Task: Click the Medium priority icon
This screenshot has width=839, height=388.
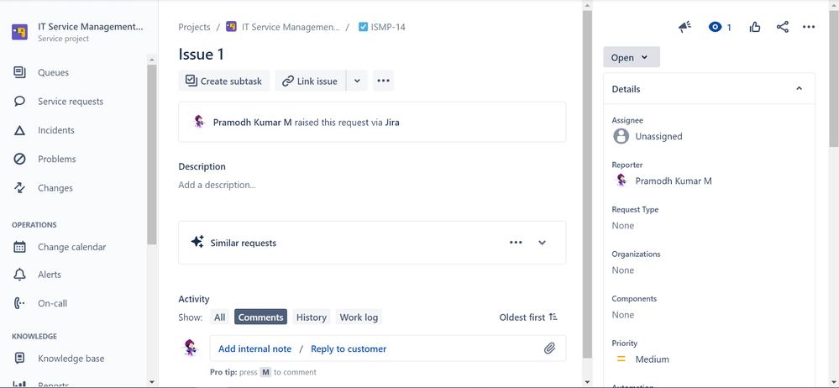Action: coord(621,359)
